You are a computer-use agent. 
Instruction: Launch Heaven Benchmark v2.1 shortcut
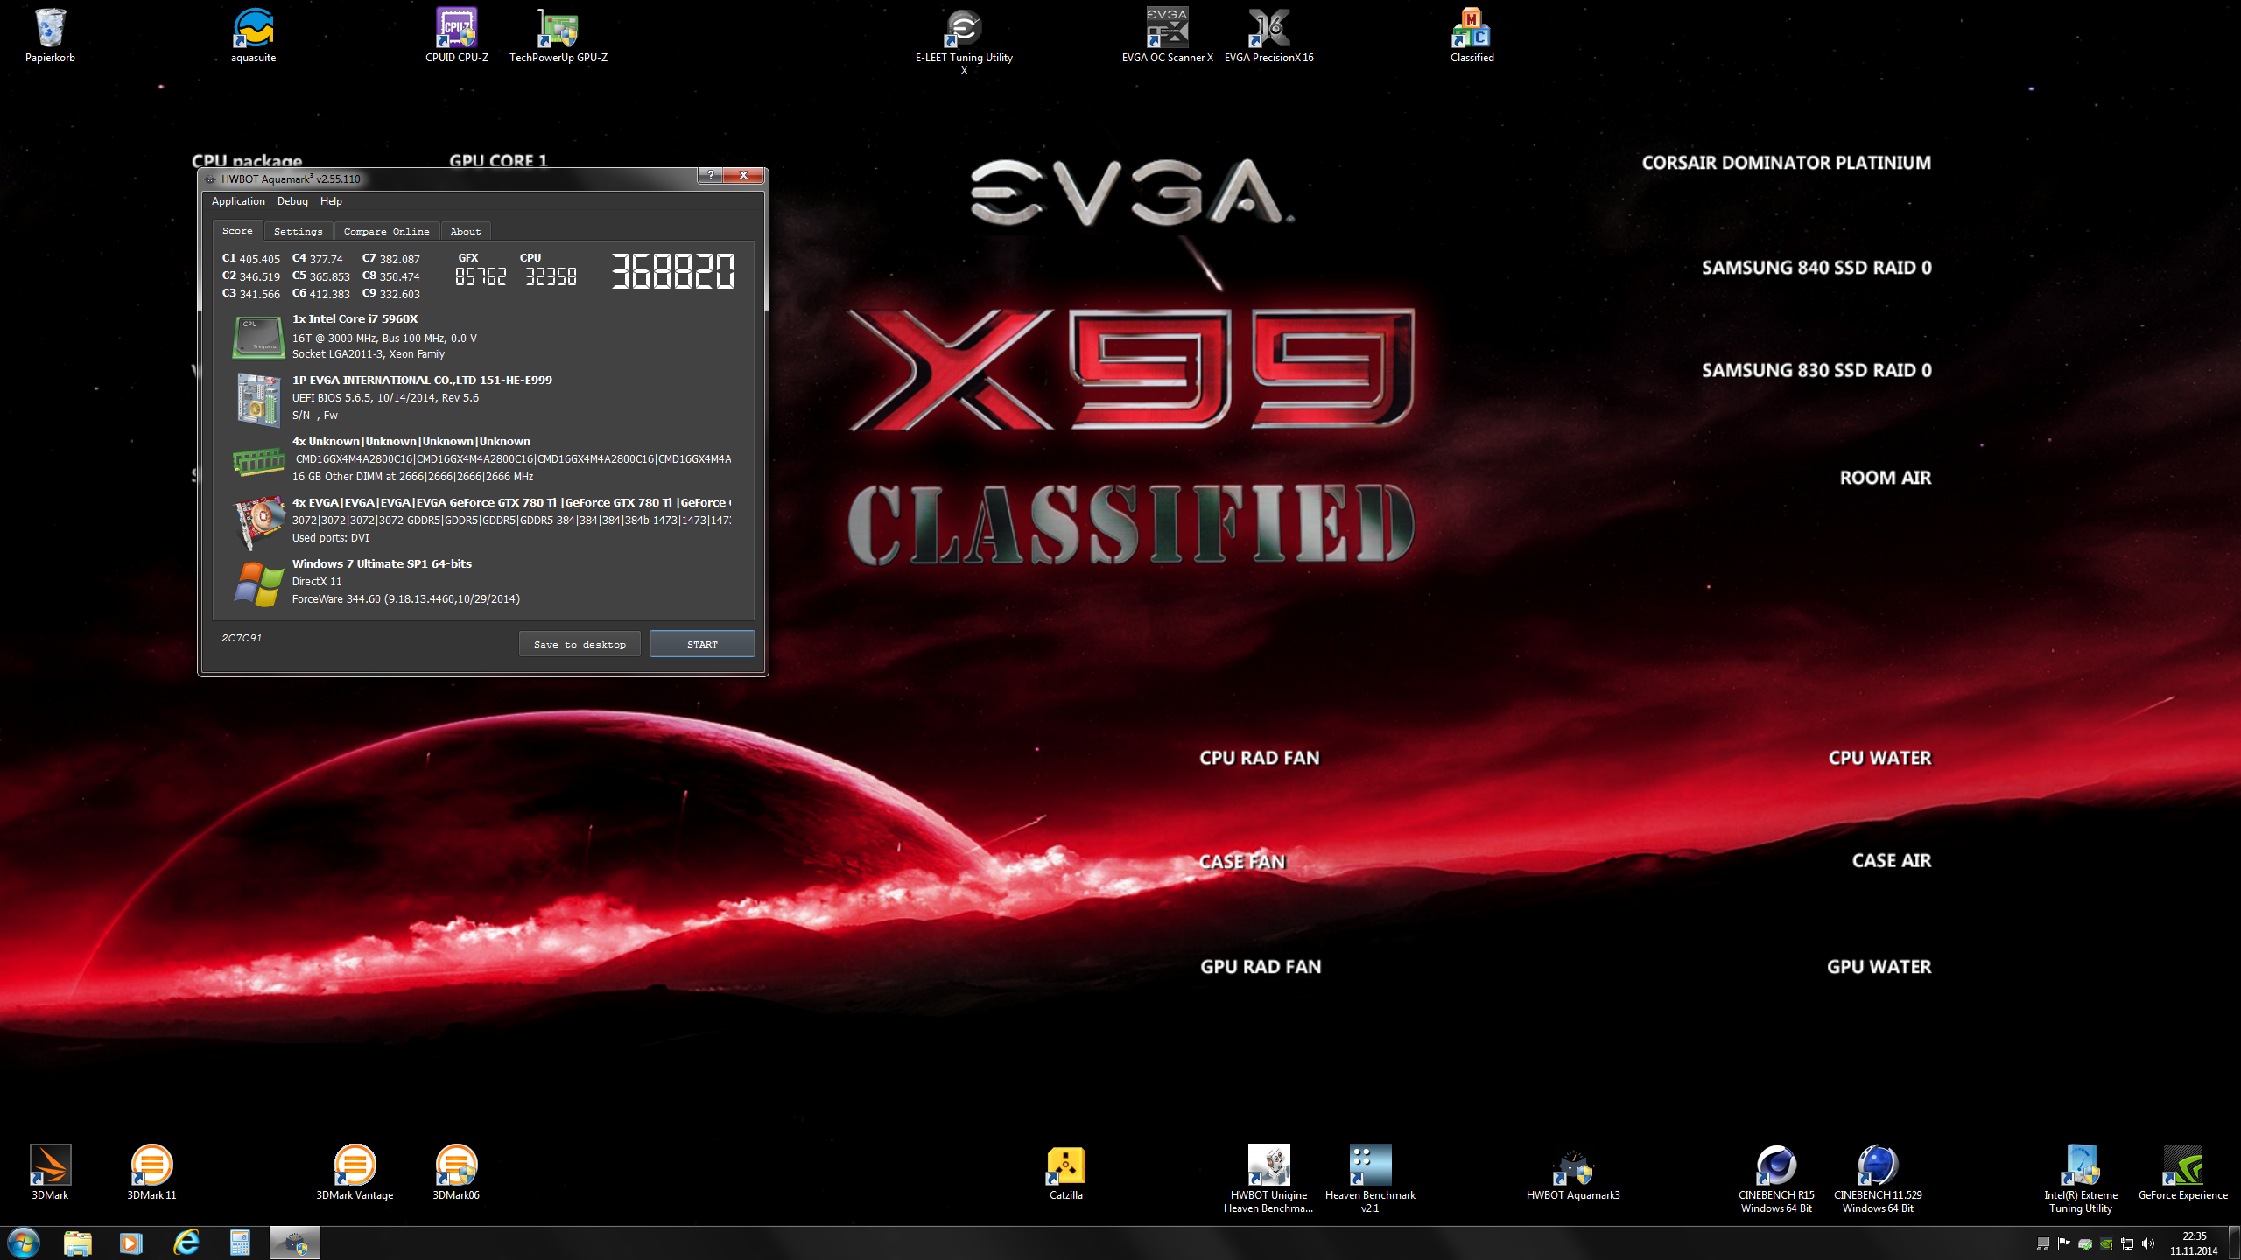tap(1370, 1178)
